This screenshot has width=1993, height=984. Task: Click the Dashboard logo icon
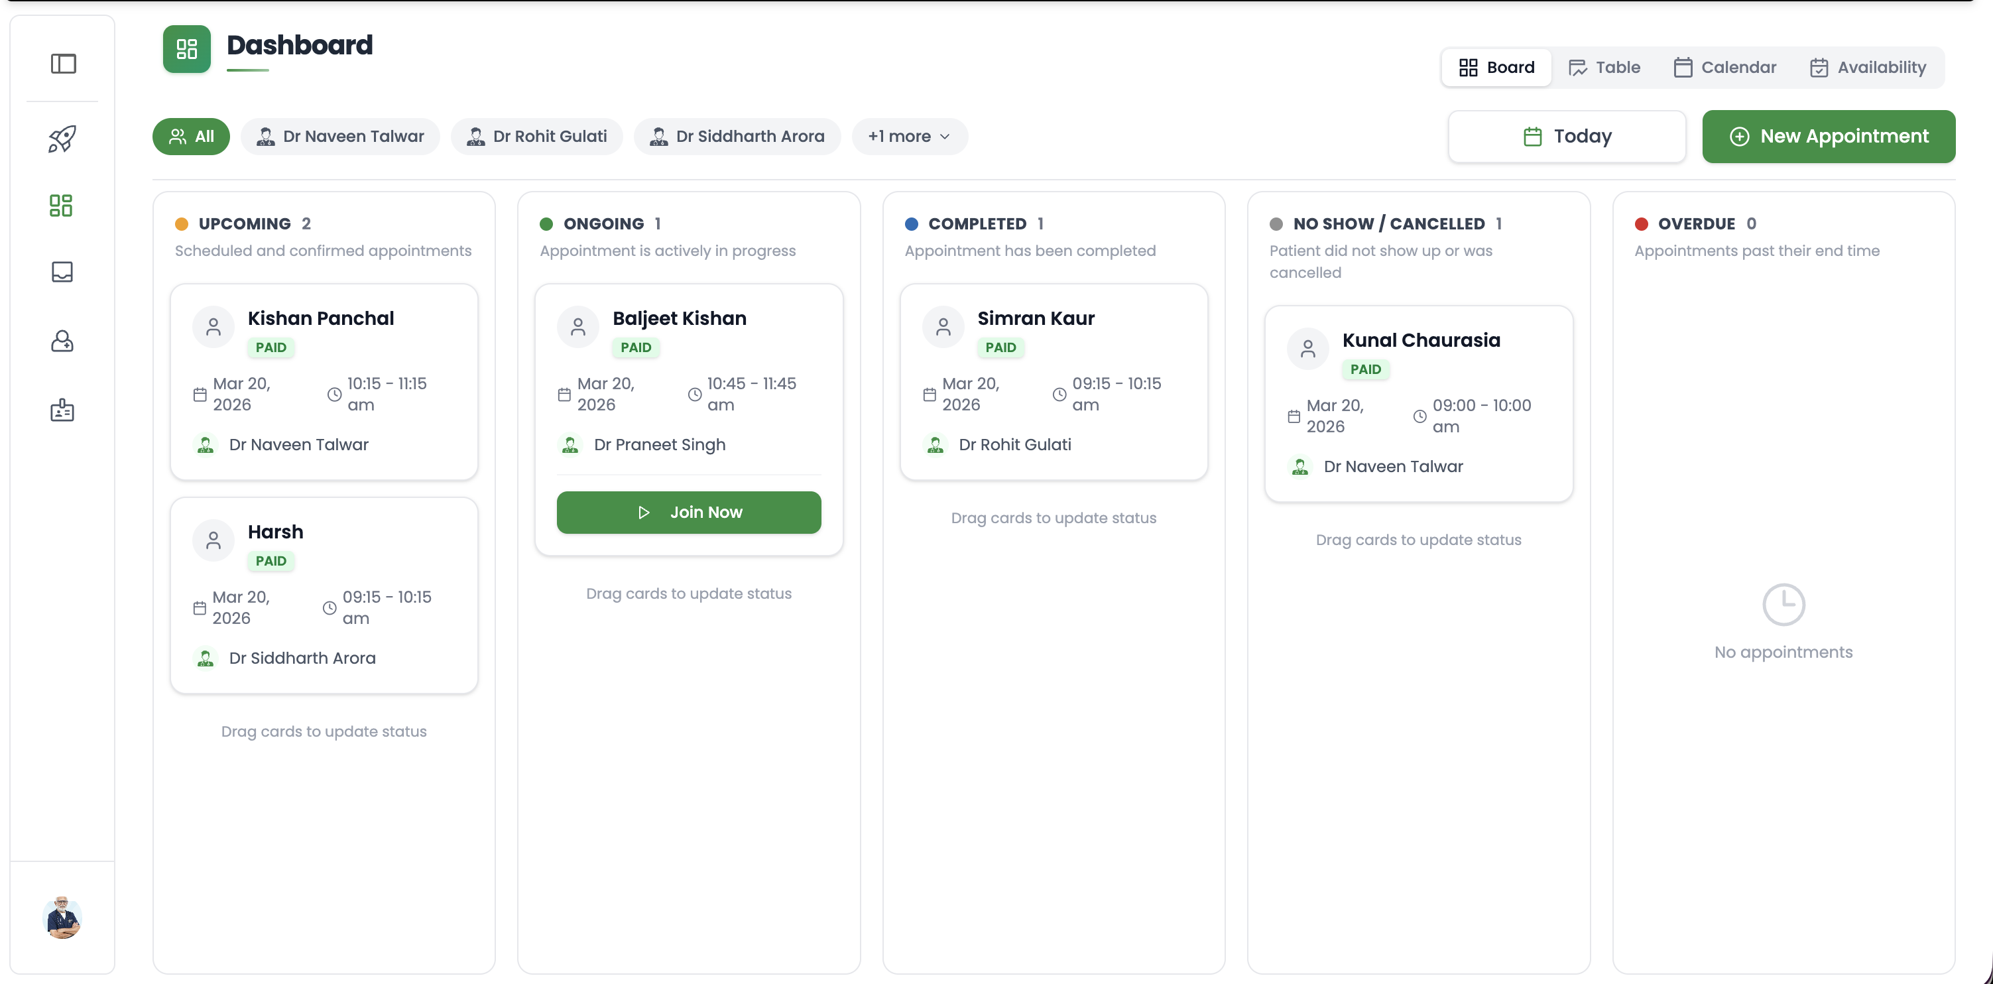(186, 49)
